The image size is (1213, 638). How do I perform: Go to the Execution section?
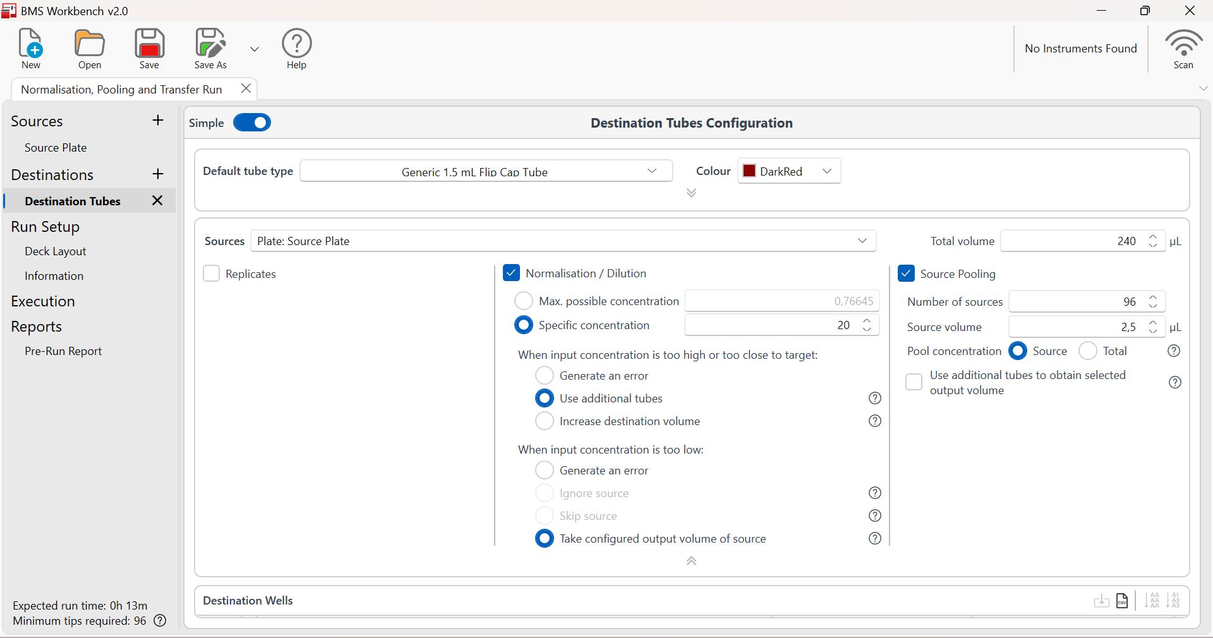coord(43,301)
